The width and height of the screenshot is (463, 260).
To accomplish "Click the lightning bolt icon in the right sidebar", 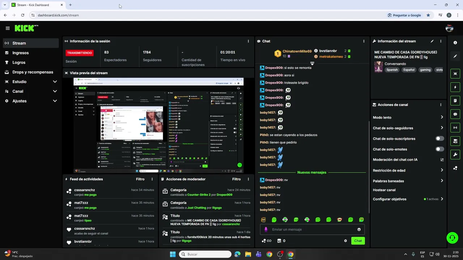I will click(x=455, y=87).
